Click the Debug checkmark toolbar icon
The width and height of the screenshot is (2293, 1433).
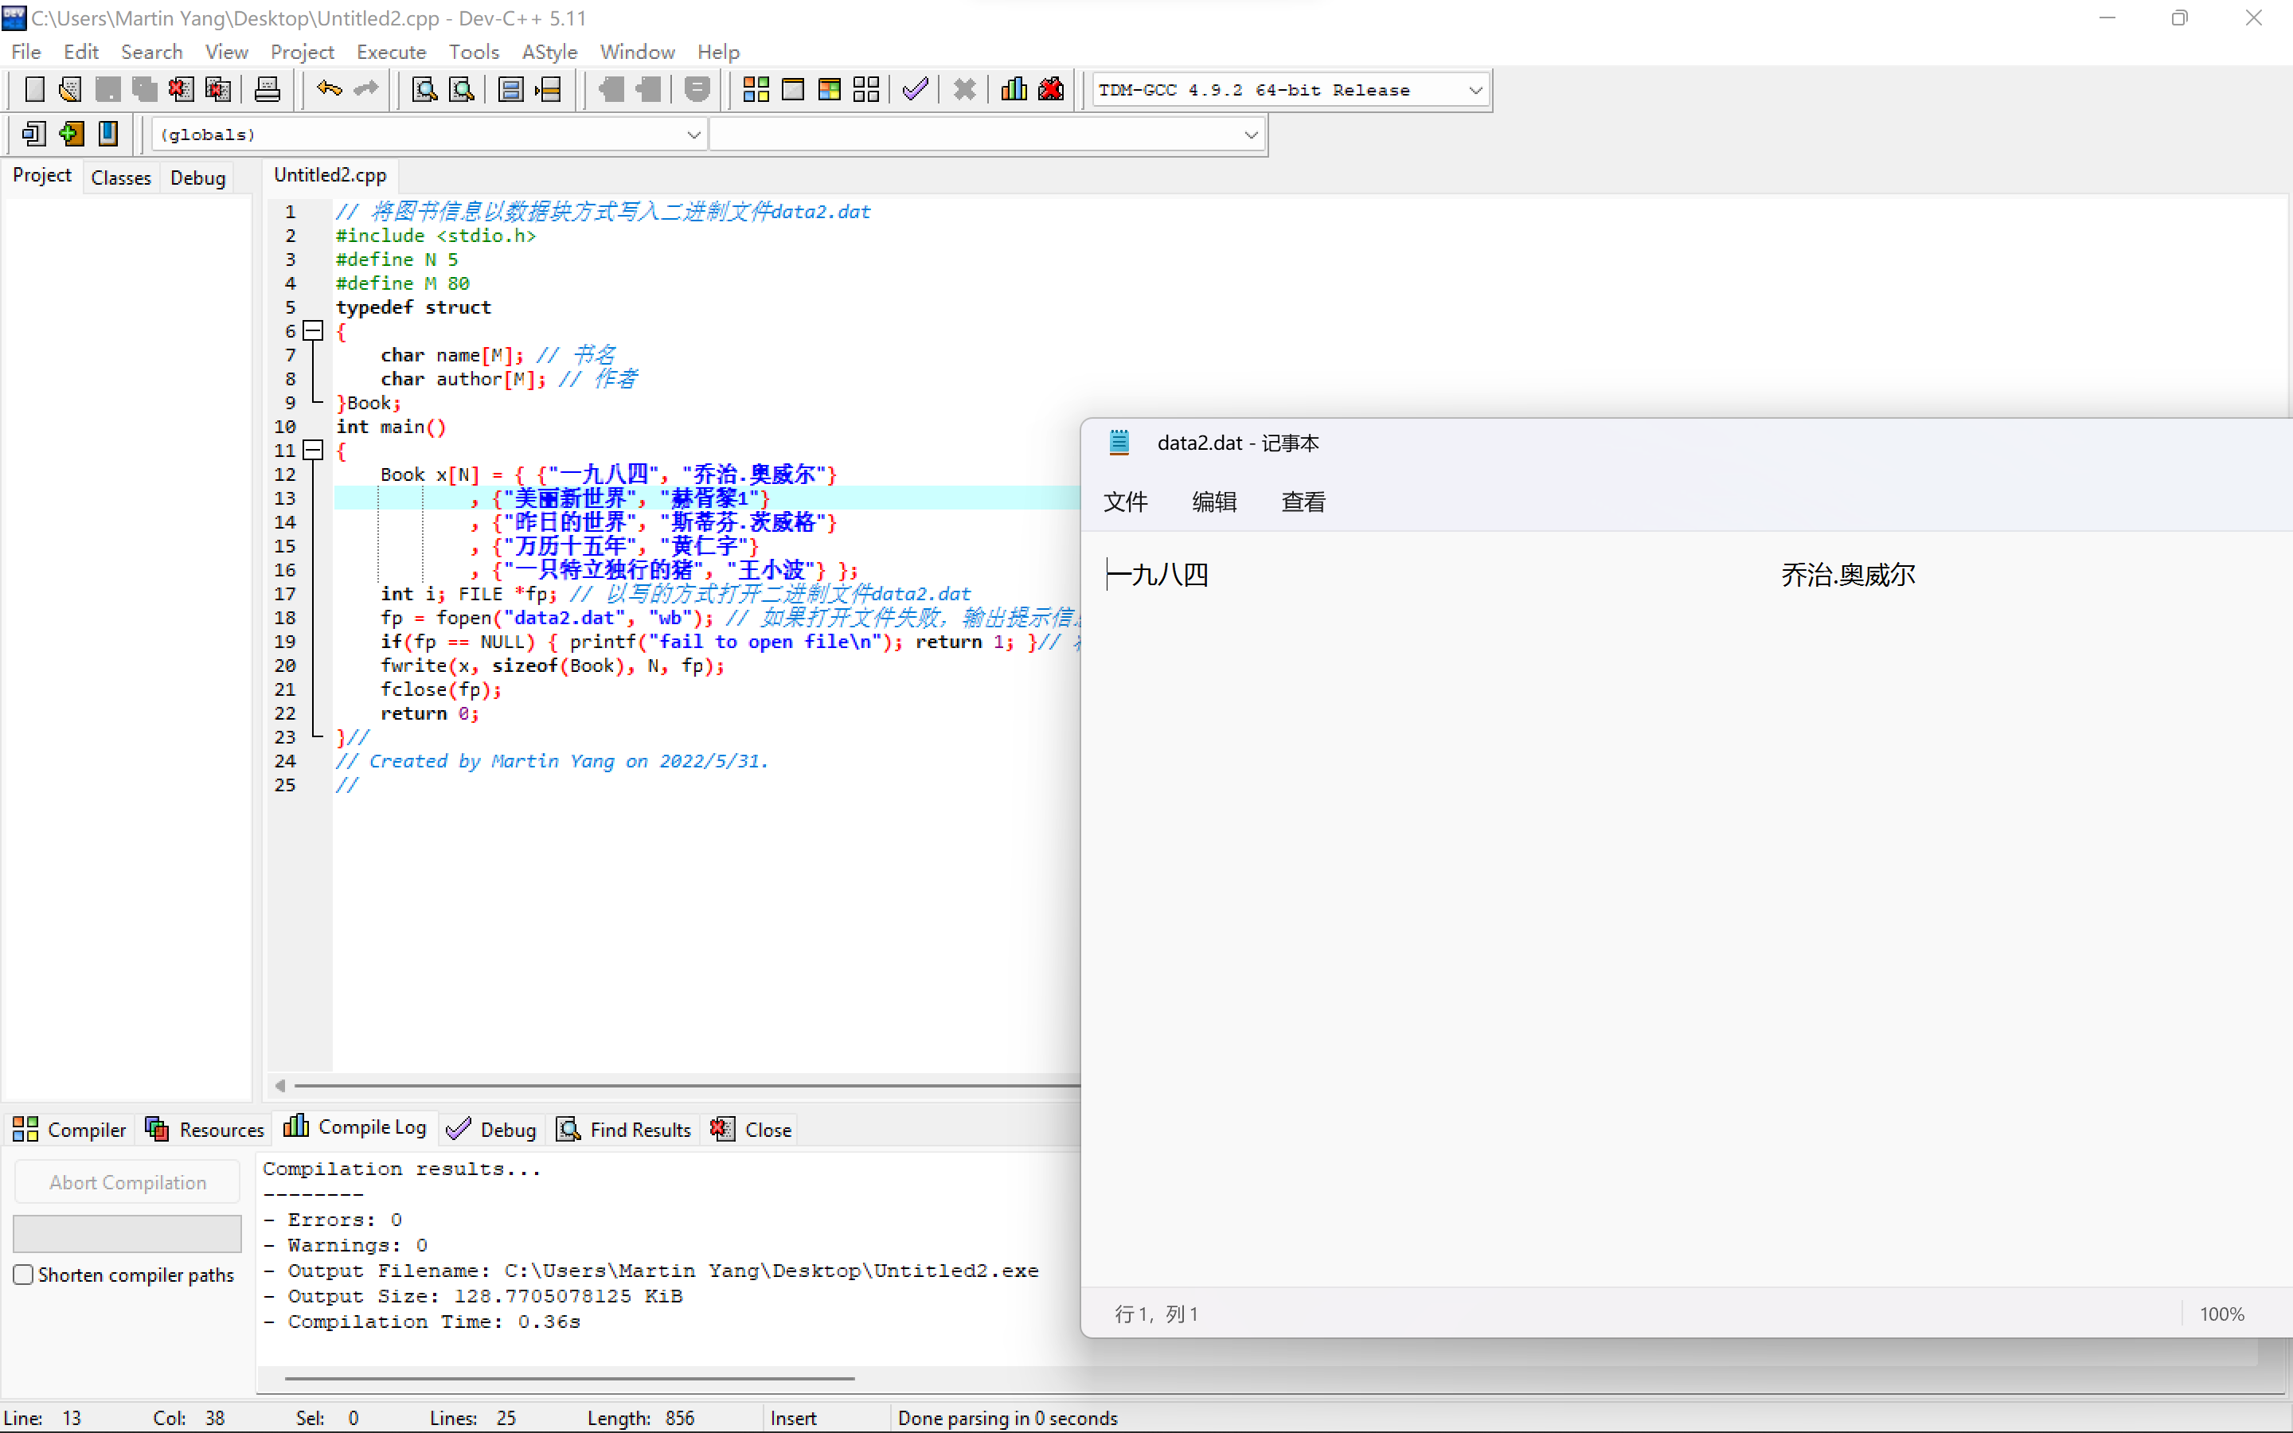pos(914,89)
